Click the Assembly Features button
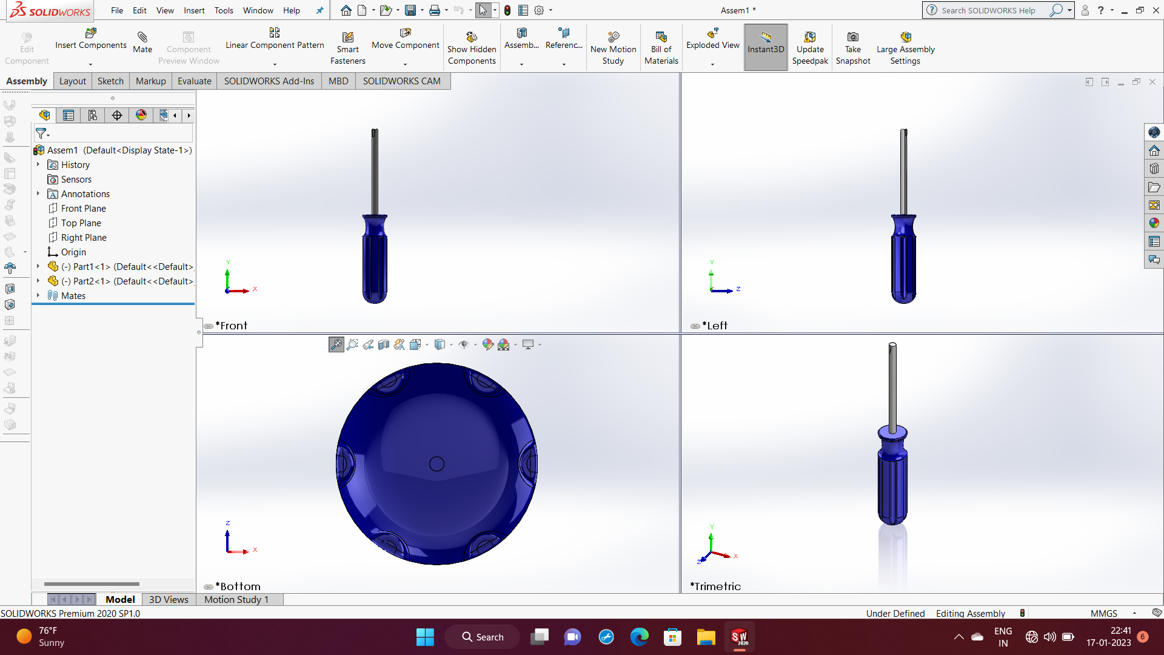The image size is (1164, 655). pos(521,40)
